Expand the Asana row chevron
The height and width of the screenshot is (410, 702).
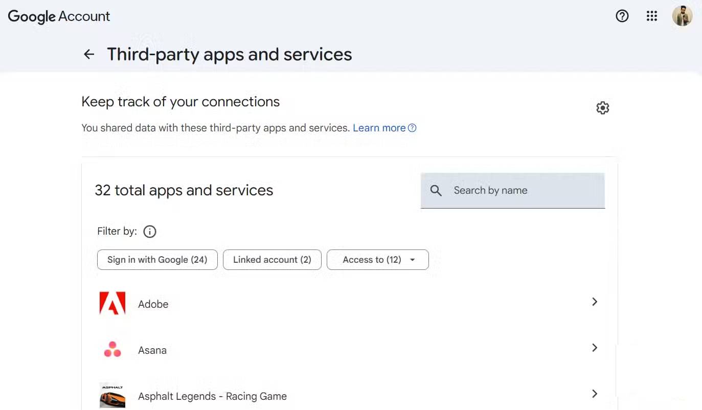click(x=594, y=348)
